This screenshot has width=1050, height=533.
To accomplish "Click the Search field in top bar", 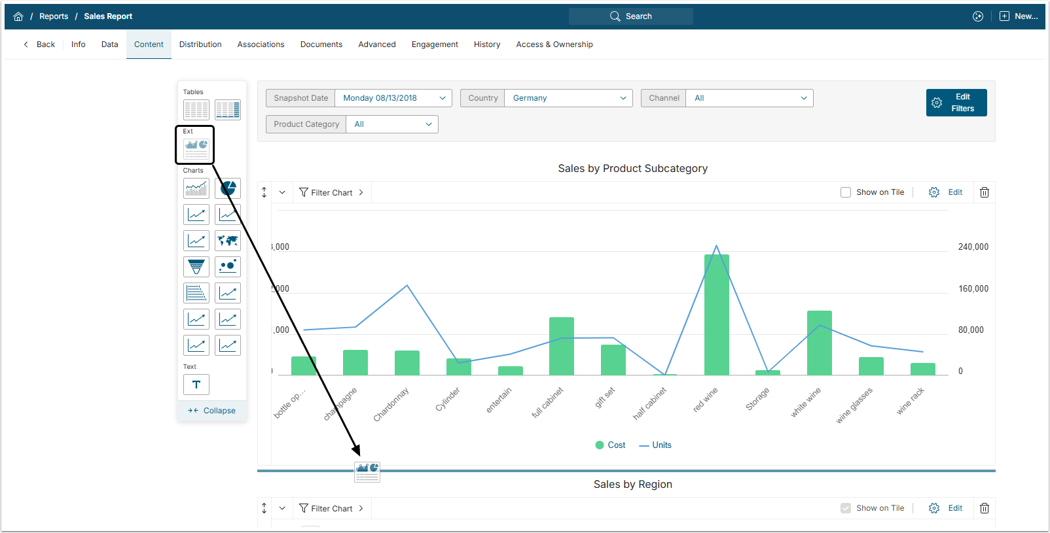I will click(631, 16).
